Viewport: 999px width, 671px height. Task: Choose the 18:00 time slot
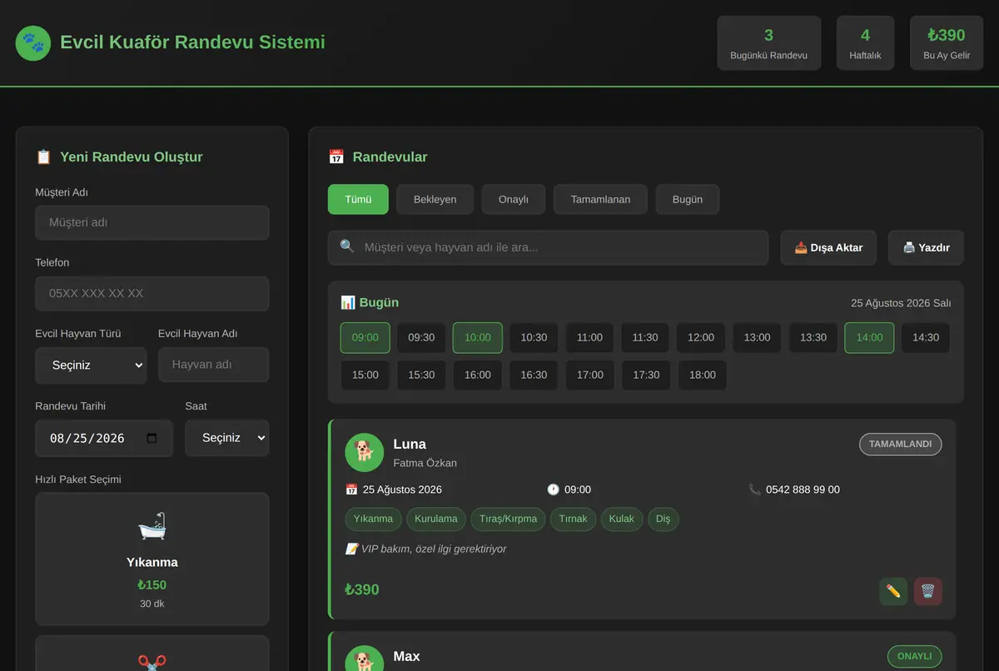703,375
